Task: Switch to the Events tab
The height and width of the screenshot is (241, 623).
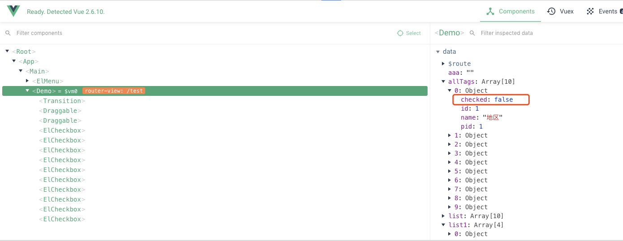Action: click(x=602, y=11)
